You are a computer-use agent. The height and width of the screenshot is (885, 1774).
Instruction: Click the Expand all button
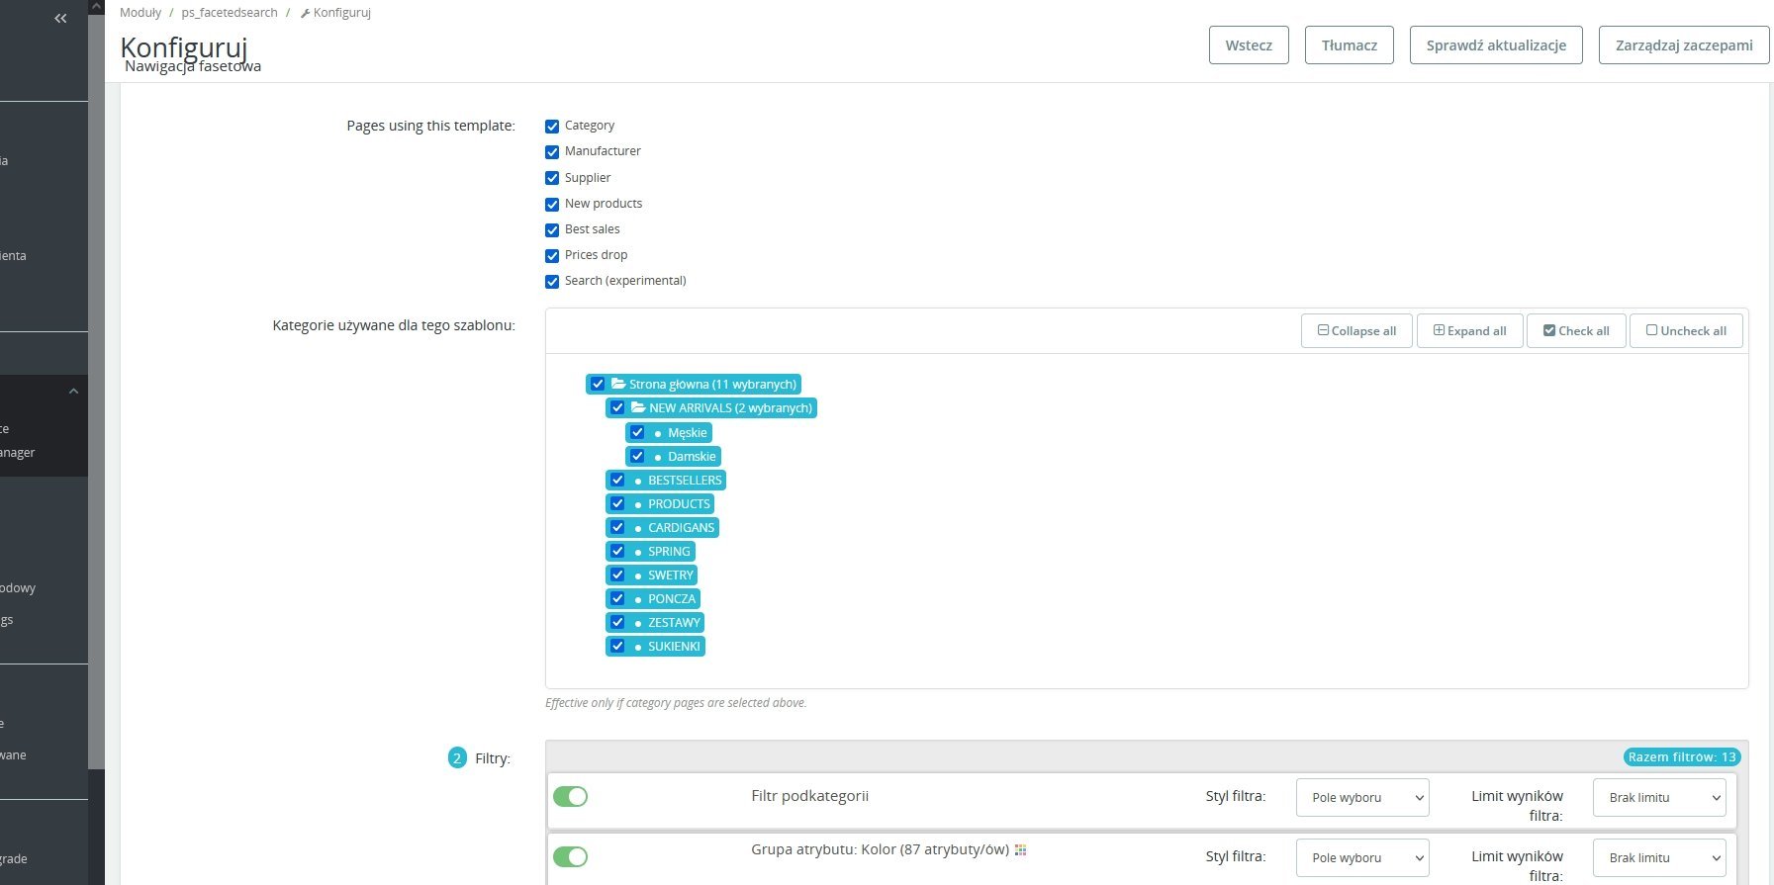1469,331
